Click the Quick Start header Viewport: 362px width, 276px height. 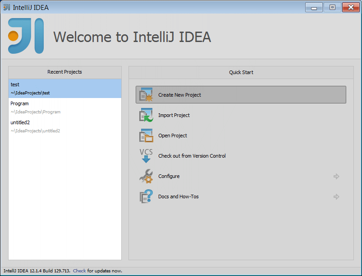[241, 72]
